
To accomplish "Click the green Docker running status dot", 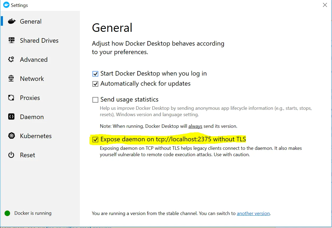I will coord(7,213).
